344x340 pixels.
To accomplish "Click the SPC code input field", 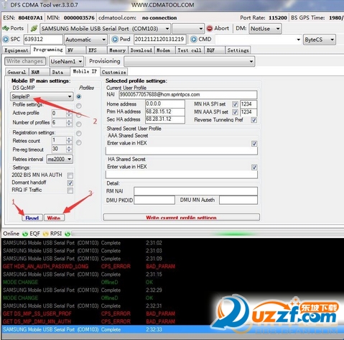I will point(43,40).
